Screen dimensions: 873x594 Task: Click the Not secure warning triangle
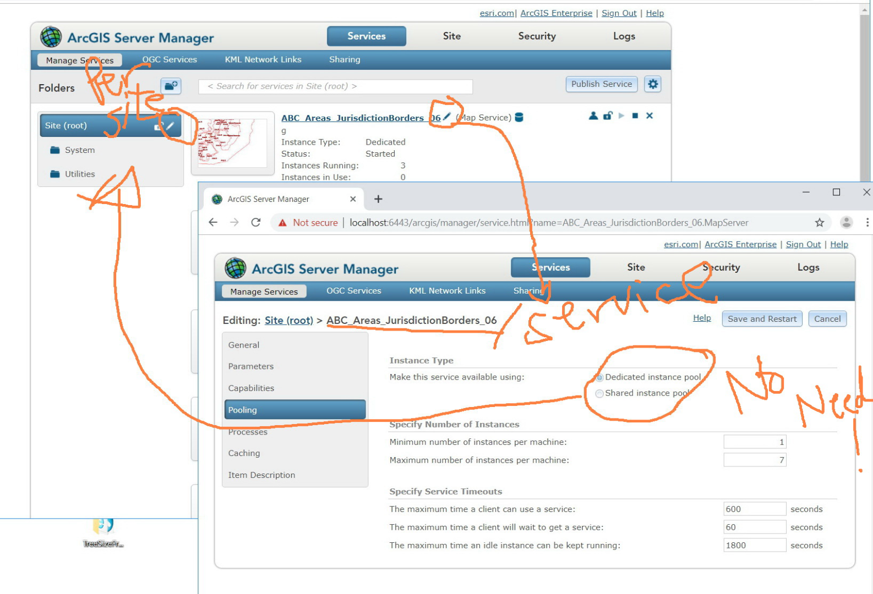(x=282, y=223)
